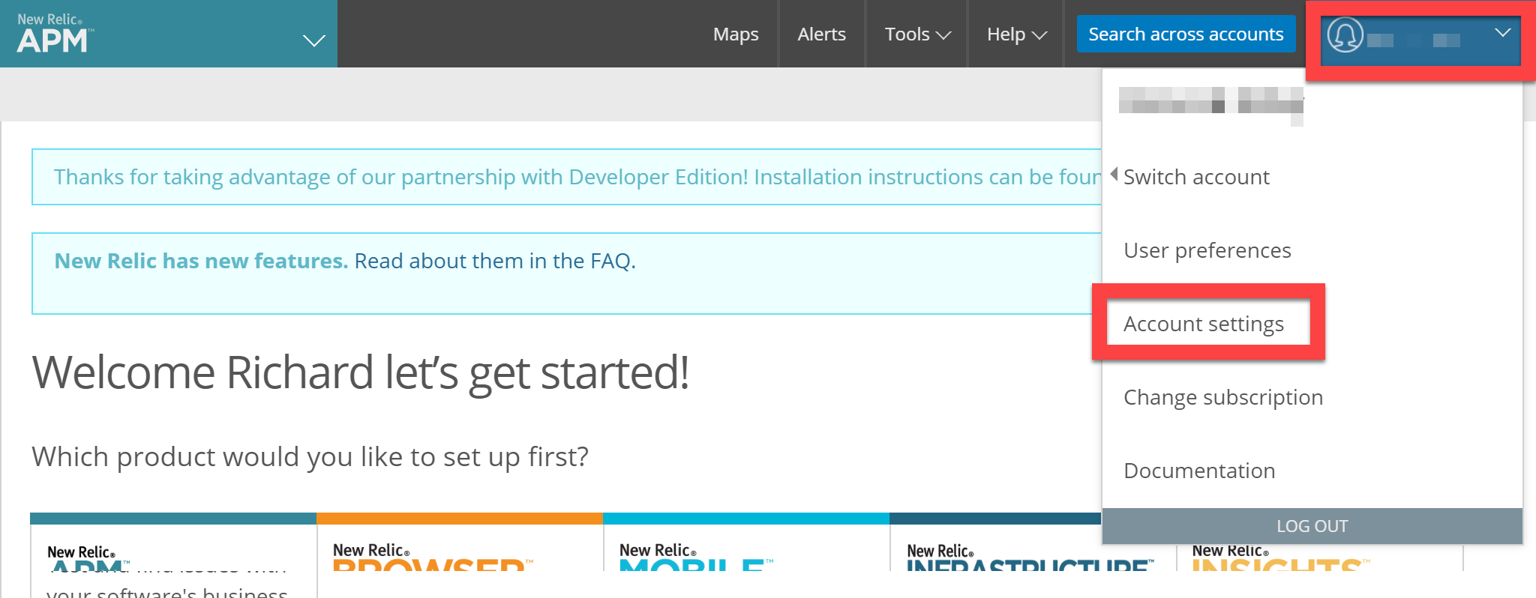This screenshot has width=1536, height=598.
Task: Open 'Read about them in the FAQ' link
Action: [495, 261]
